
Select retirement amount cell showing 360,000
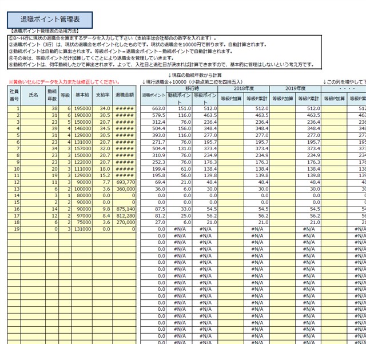pos(124,187)
